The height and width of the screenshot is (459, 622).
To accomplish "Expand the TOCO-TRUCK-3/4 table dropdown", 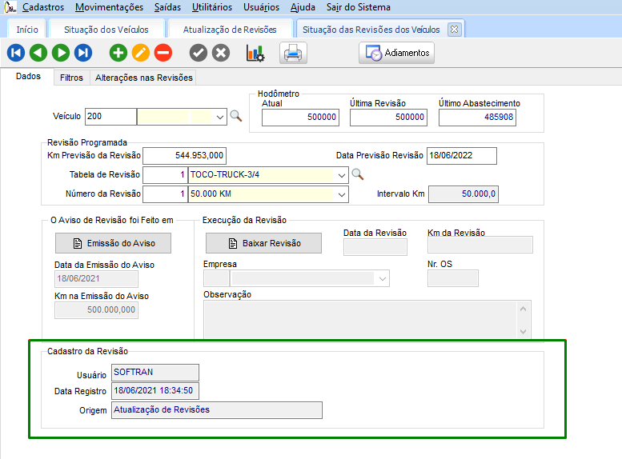I will click(x=341, y=175).
